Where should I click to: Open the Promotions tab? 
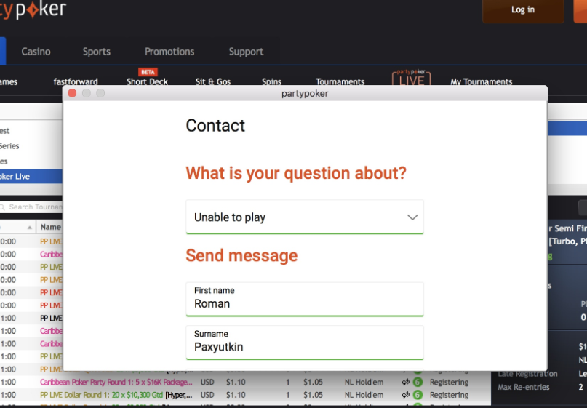tap(169, 52)
